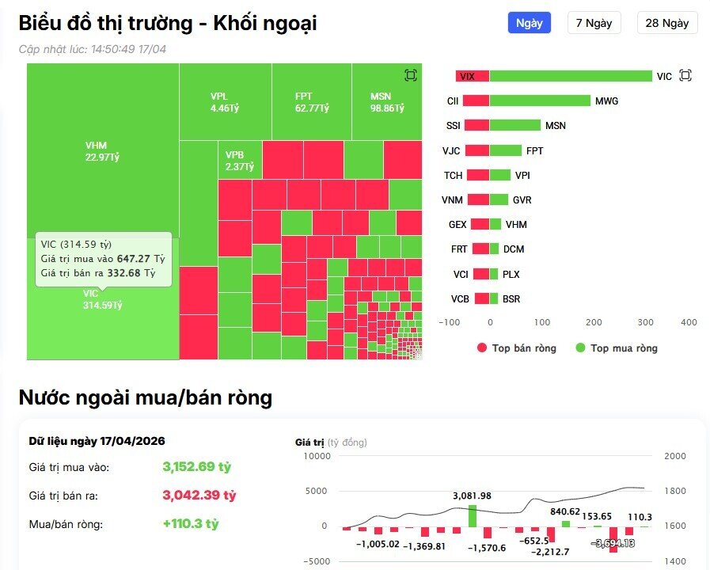Screen dimensions: 710x570
Task: Select the active 'Ngày' period toggle
Action: [x=528, y=23]
